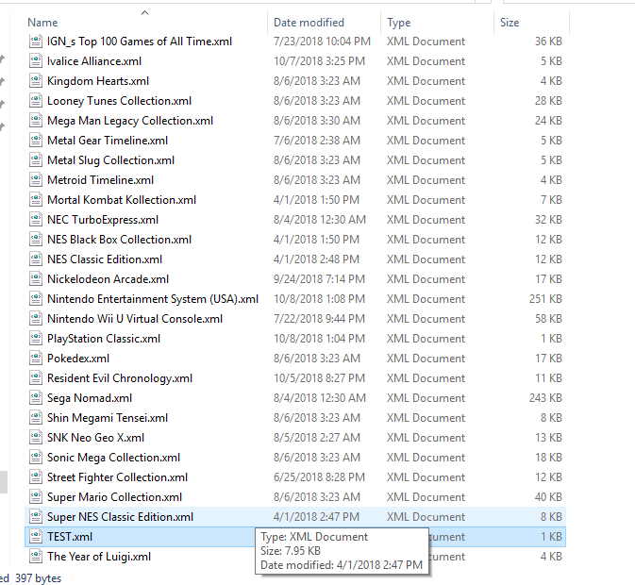Click the date 9/24/2018 7:14 PM

coord(319,279)
